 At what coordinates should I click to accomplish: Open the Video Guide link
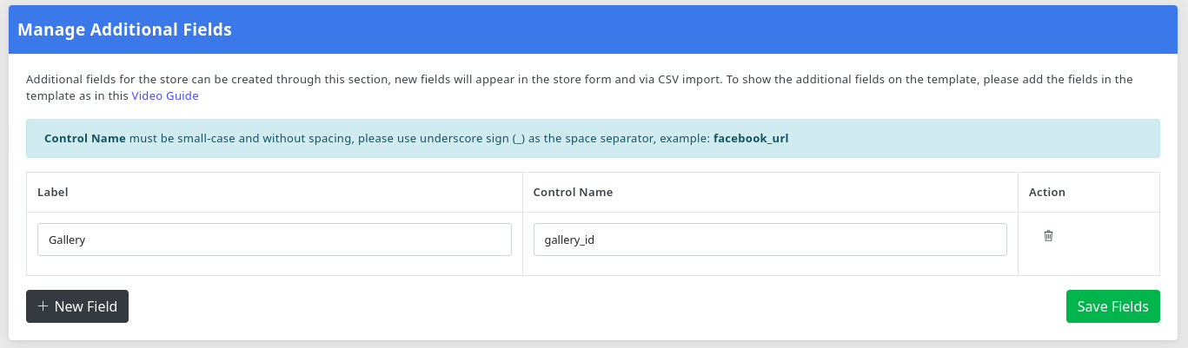[x=165, y=96]
